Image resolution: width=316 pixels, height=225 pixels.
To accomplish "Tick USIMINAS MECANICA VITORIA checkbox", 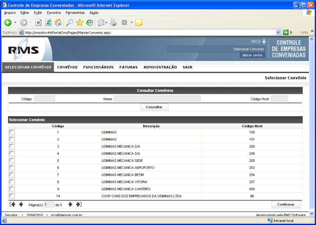I will point(12,181).
